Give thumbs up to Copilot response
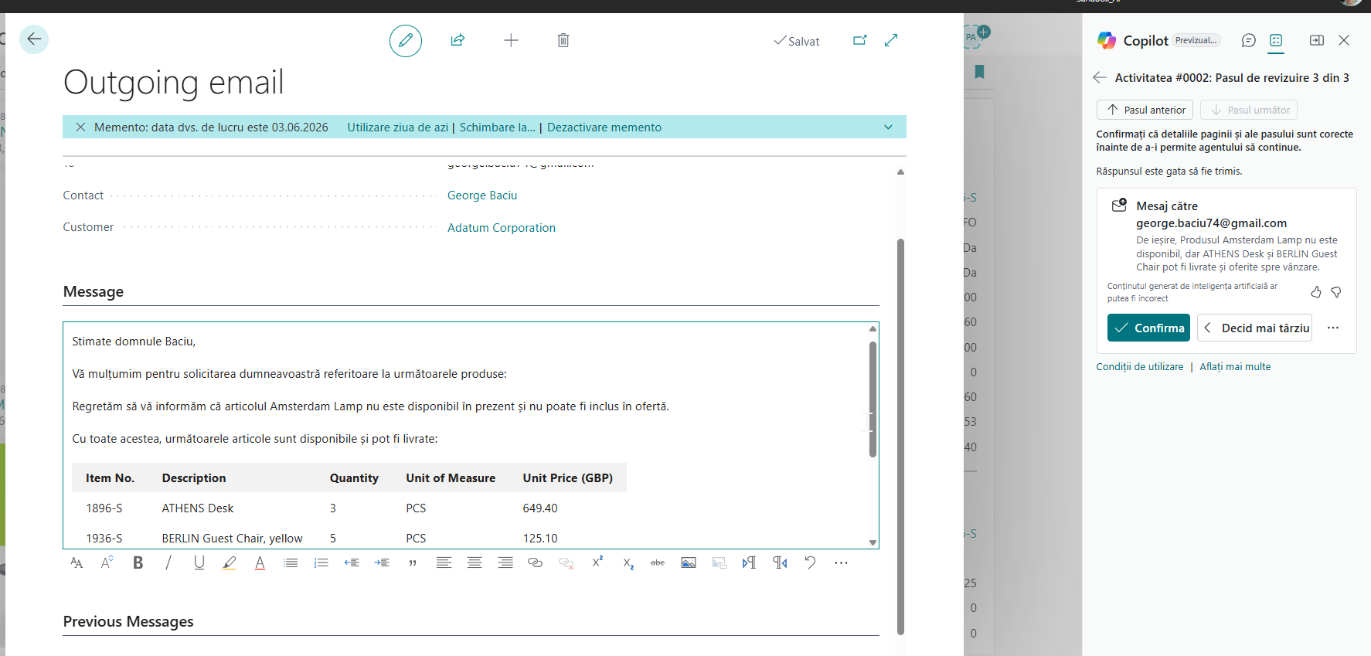The image size is (1371, 656). (1315, 292)
